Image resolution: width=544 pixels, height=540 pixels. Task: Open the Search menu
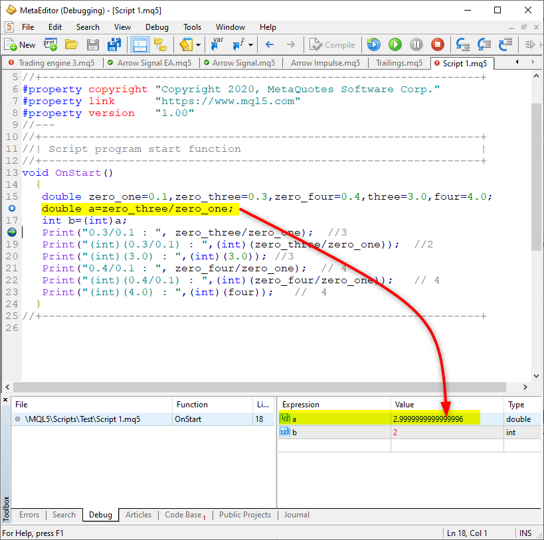point(88,27)
